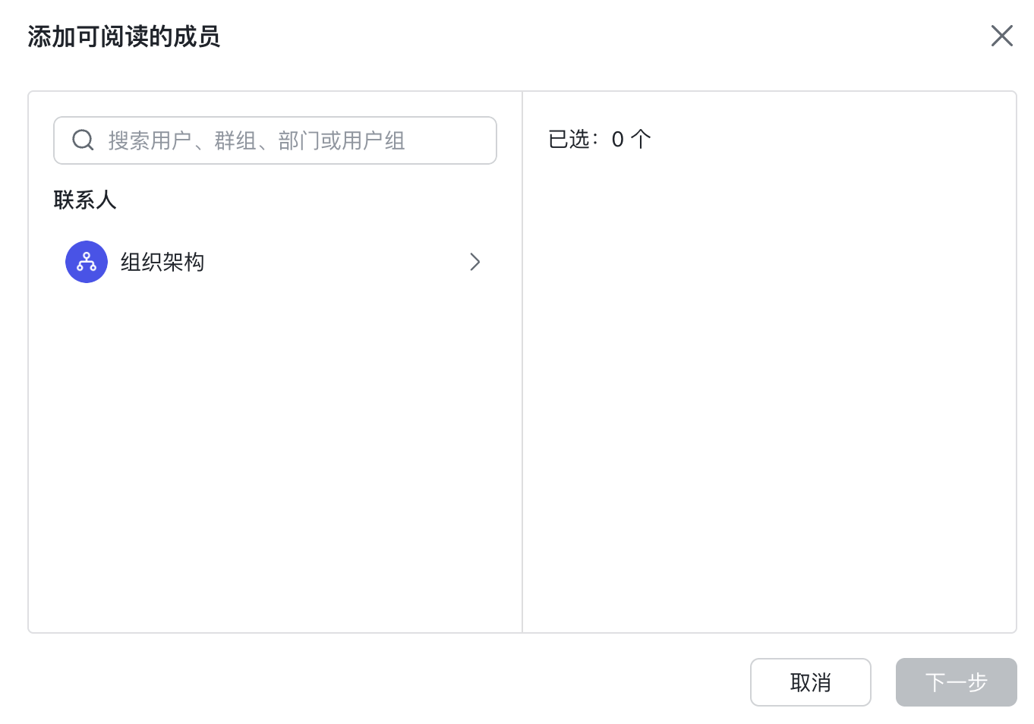Click the 联系人 section heading
1034x724 pixels.
pyautogui.click(x=85, y=200)
